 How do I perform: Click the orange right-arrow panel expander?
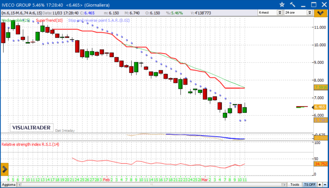4,169
